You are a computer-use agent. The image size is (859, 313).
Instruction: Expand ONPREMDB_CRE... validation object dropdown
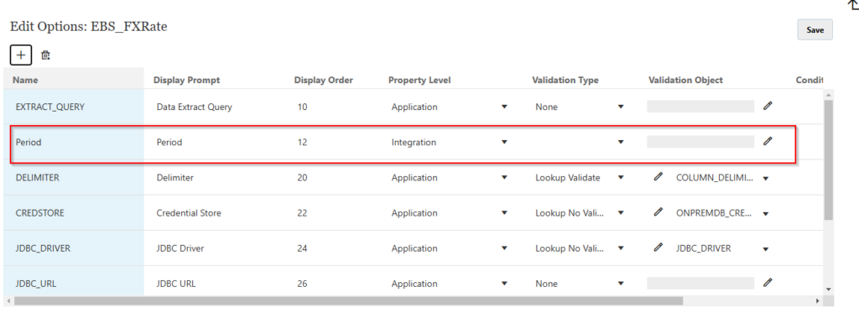(x=765, y=213)
